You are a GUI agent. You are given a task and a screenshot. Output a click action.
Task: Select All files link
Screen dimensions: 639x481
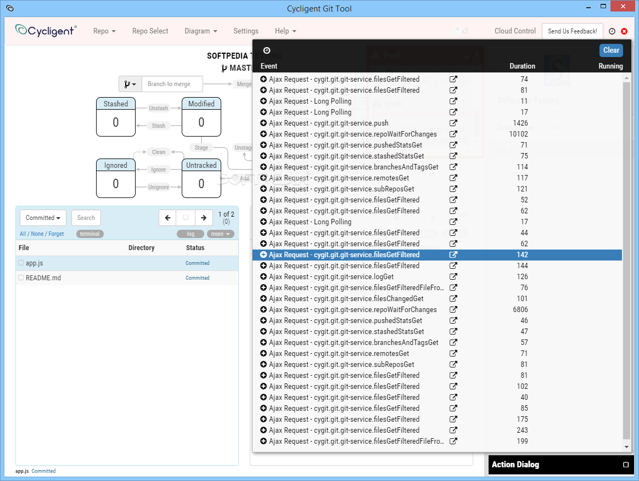pos(23,234)
